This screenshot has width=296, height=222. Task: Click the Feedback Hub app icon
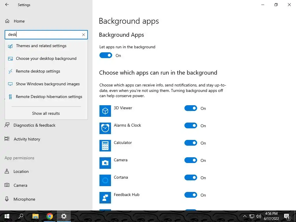(x=105, y=198)
